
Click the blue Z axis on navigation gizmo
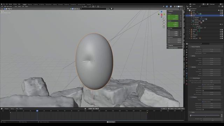pyautogui.click(x=161, y=12)
